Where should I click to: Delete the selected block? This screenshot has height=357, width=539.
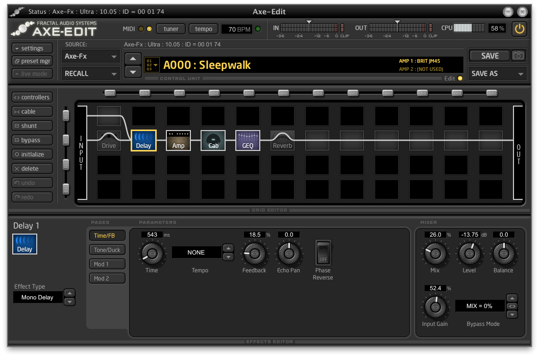32,169
